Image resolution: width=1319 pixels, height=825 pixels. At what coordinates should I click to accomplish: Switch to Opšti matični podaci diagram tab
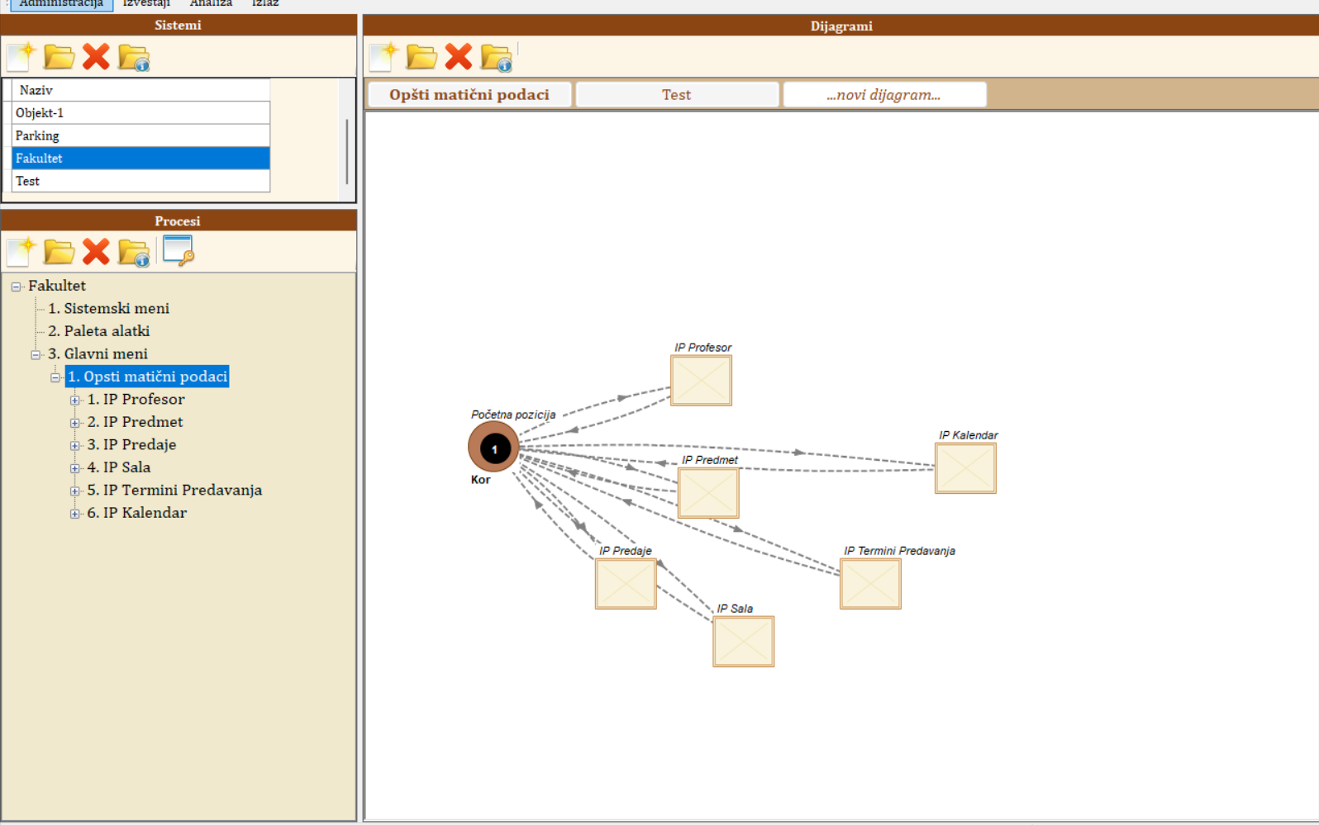(x=469, y=94)
